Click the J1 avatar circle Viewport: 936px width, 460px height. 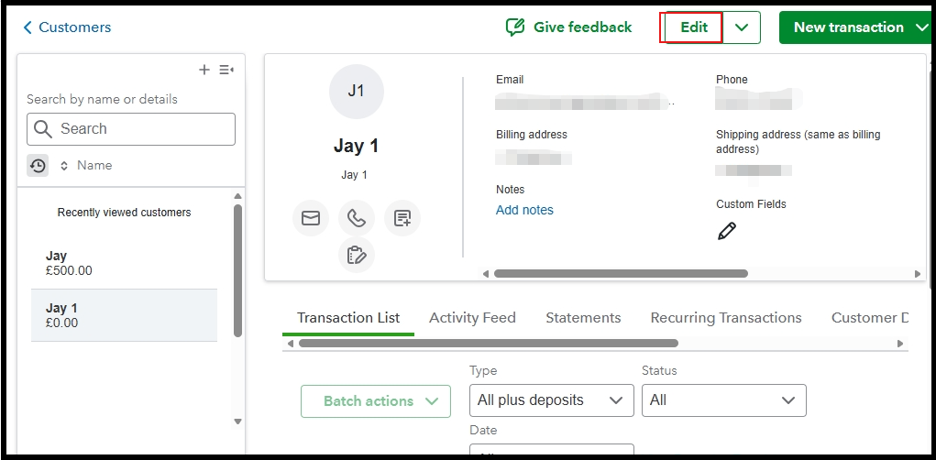pyautogui.click(x=357, y=92)
